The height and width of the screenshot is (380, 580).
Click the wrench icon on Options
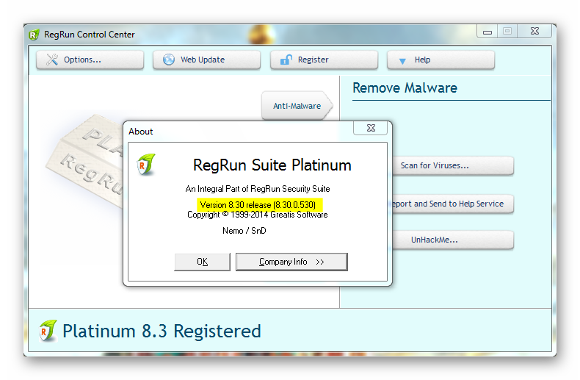[x=52, y=60]
